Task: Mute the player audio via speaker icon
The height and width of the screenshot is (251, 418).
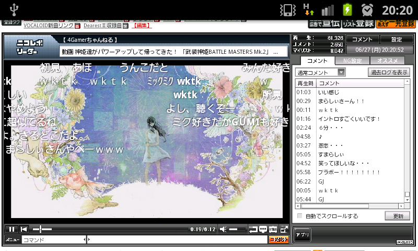Action: pyautogui.click(x=224, y=229)
